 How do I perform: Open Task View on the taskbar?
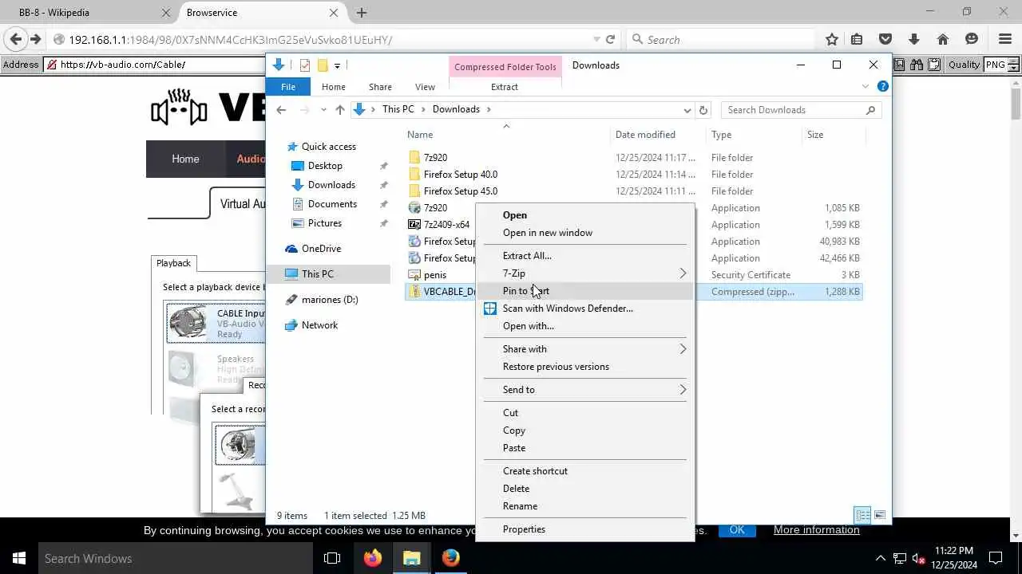[332, 558]
